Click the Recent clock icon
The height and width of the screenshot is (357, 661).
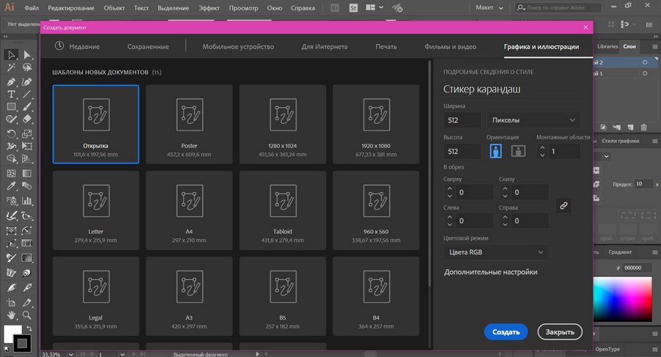59,46
